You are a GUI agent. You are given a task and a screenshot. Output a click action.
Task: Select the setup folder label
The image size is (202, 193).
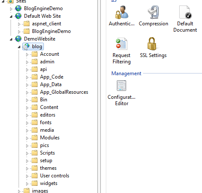pos(46,160)
